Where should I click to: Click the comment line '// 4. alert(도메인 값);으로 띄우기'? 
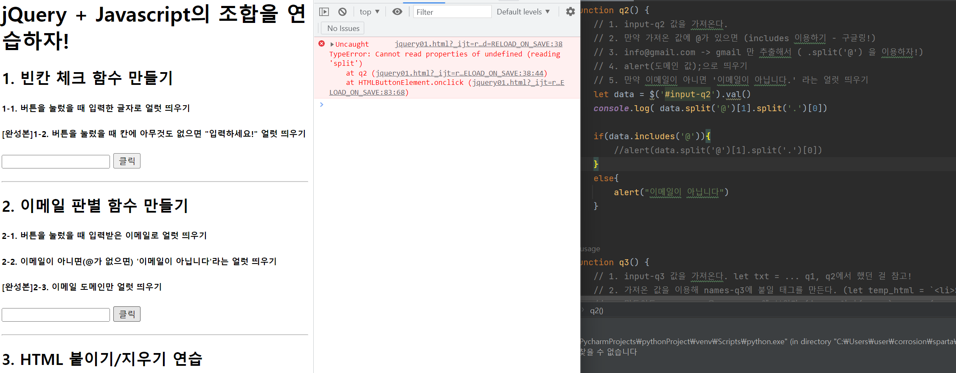coord(670,66)
